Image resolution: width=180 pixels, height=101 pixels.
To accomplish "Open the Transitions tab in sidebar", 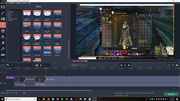I will coord(3,19).
